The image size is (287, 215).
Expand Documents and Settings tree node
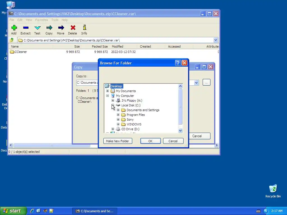(x=118, y=110)
